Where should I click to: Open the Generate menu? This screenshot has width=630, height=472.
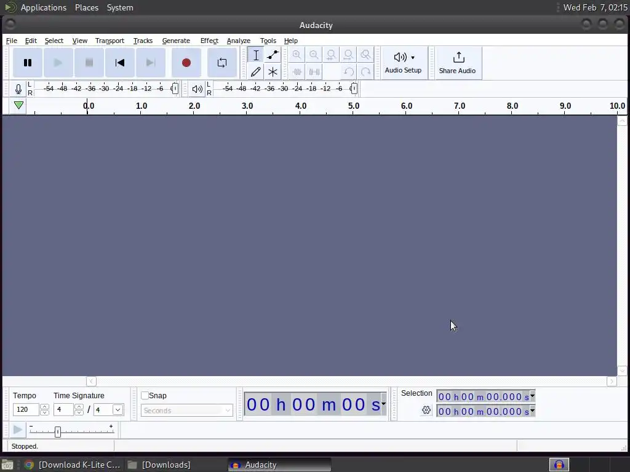[176, 41]
